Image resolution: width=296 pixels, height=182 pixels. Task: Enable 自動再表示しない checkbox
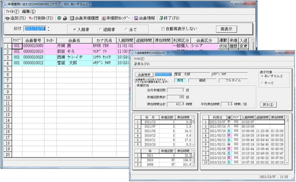[179, 29]
